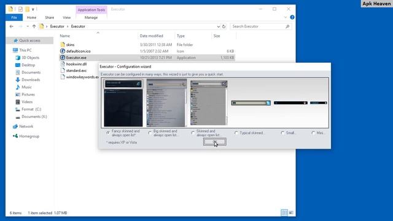This screenshot has height=221, width=393.
Task: Open the Music note icon
Action: tap(18, 87)
